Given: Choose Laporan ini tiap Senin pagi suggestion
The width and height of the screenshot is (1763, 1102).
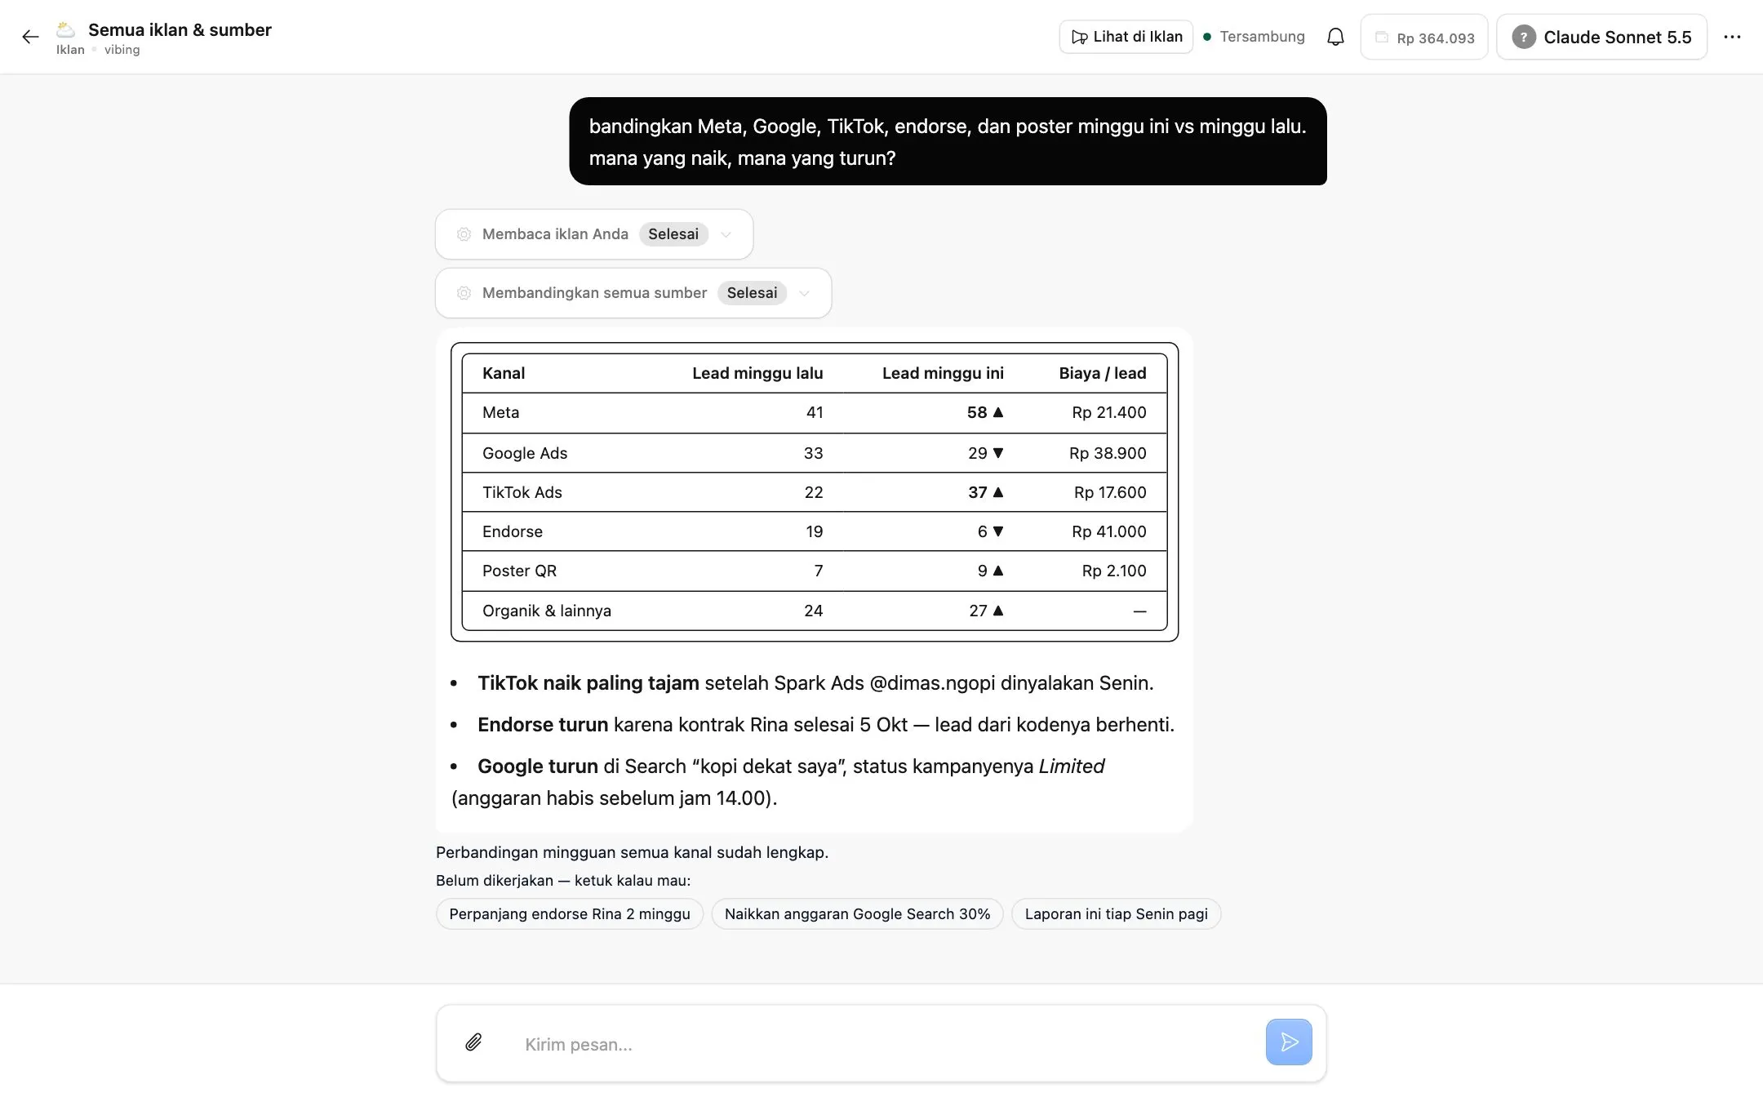Looking at the screenshot, I should click(1116, 914).
